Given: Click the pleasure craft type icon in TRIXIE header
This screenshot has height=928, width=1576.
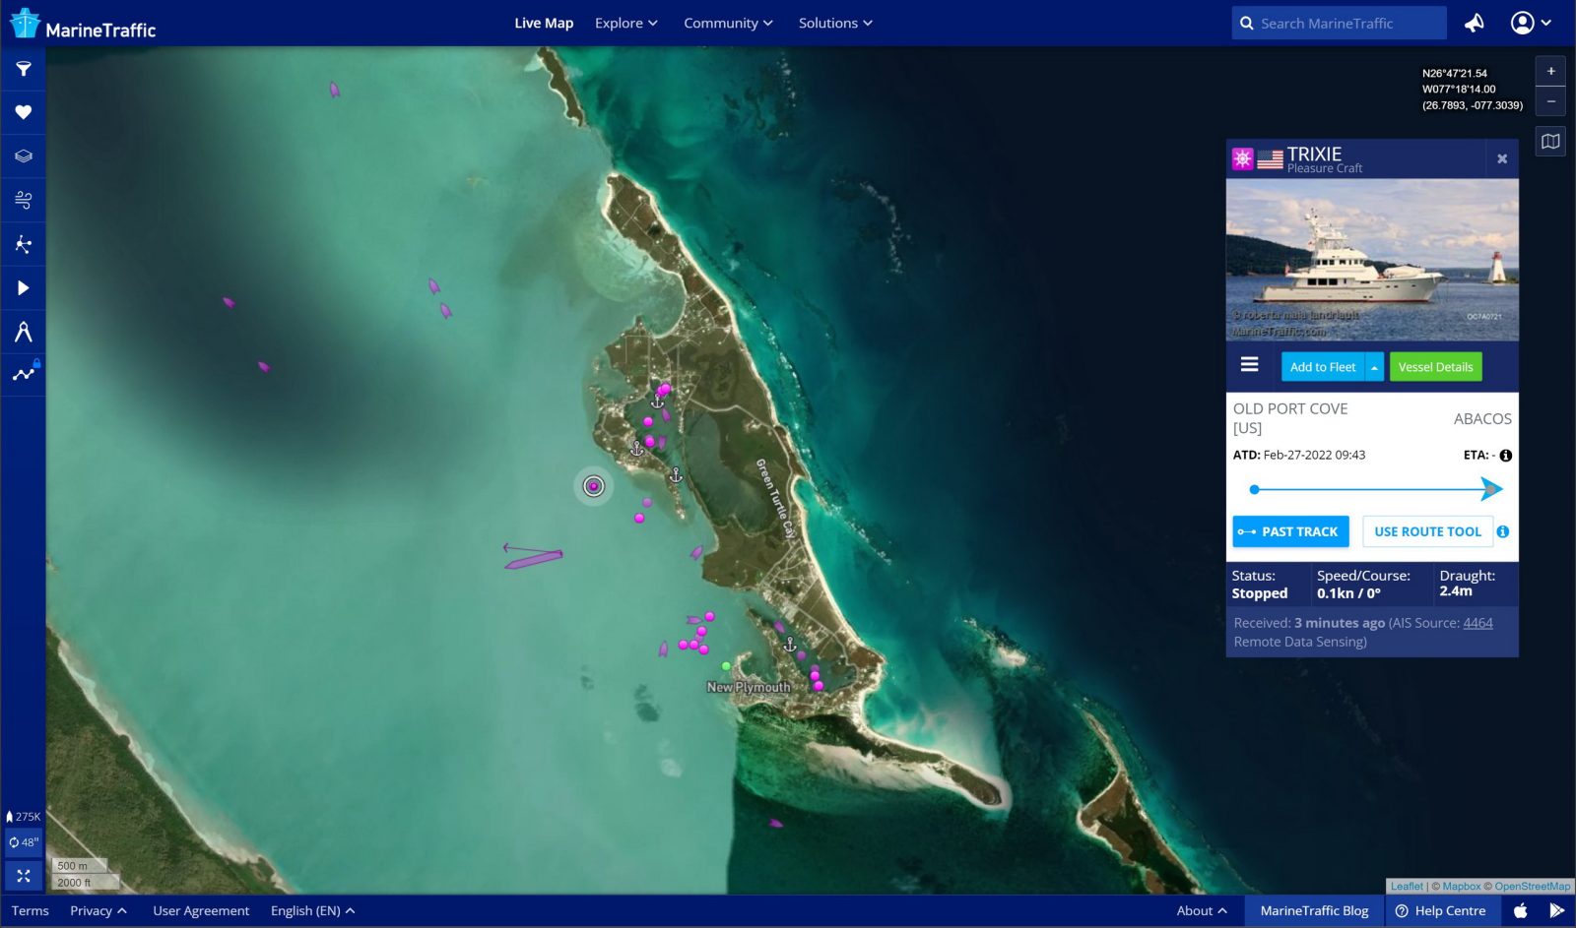Looking at the screenshot, I should 1243,158.
